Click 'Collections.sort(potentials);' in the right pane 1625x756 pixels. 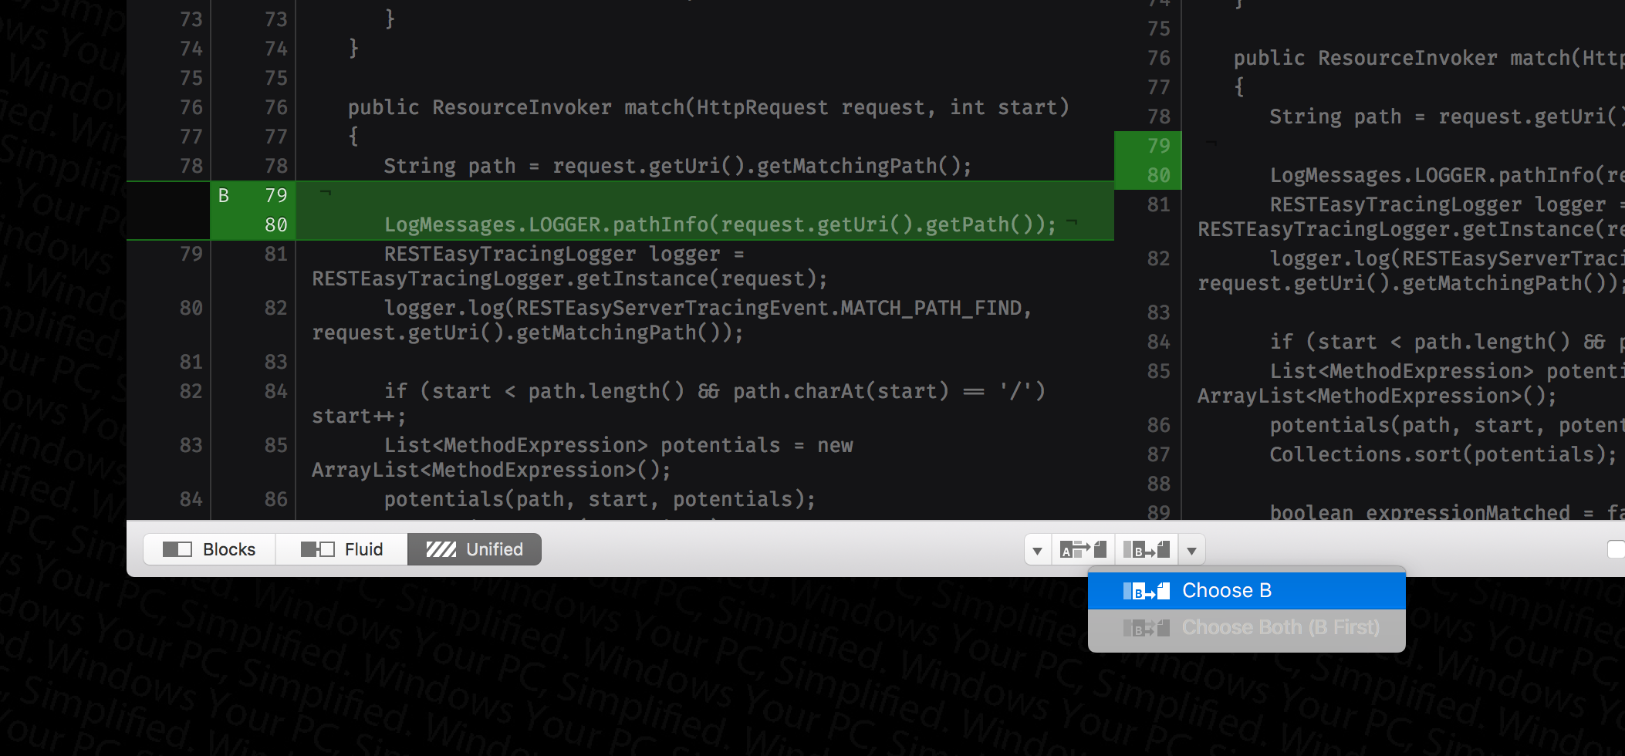click(1443, 454)
